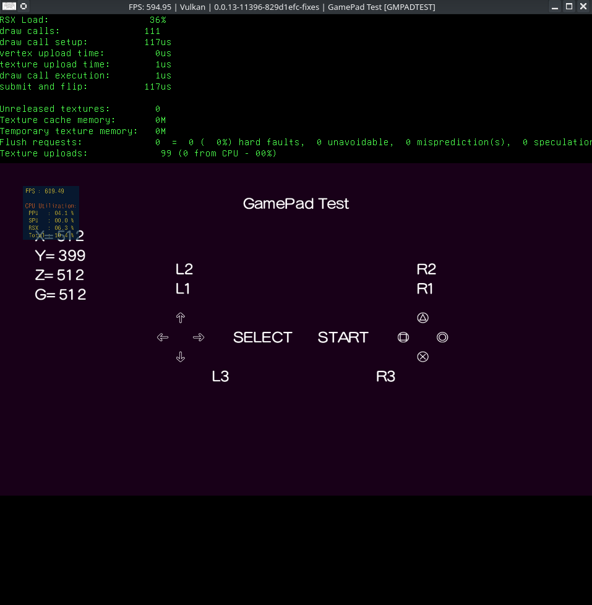Click the draw call execution line
The image size is (592, 605).
click(86, 75)
